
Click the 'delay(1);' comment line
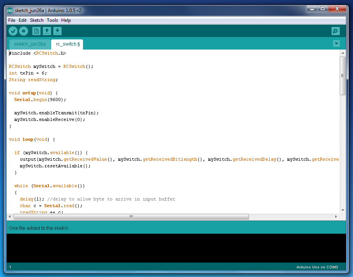tap(97, 199)
